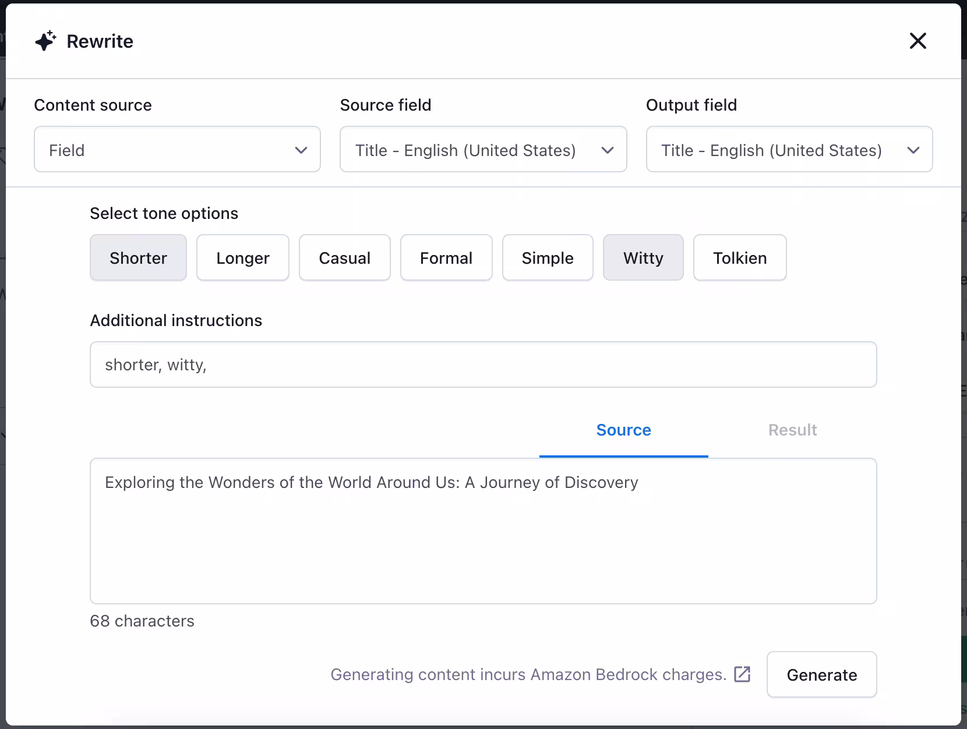This screenshot has height=729, width=967.
Task: Open the Source field dropdown
Action: (x=483, y=149)
